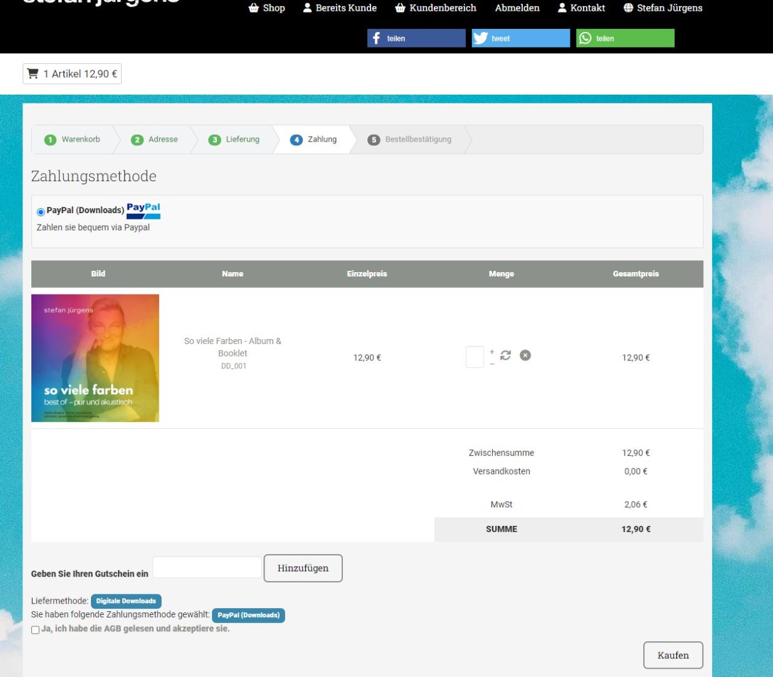Click the person icon next to Bereits Kunde
The height and width of the screenshot is (677, 773).
307,8
